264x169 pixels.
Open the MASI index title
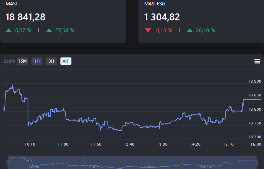(x=11, y=3)
